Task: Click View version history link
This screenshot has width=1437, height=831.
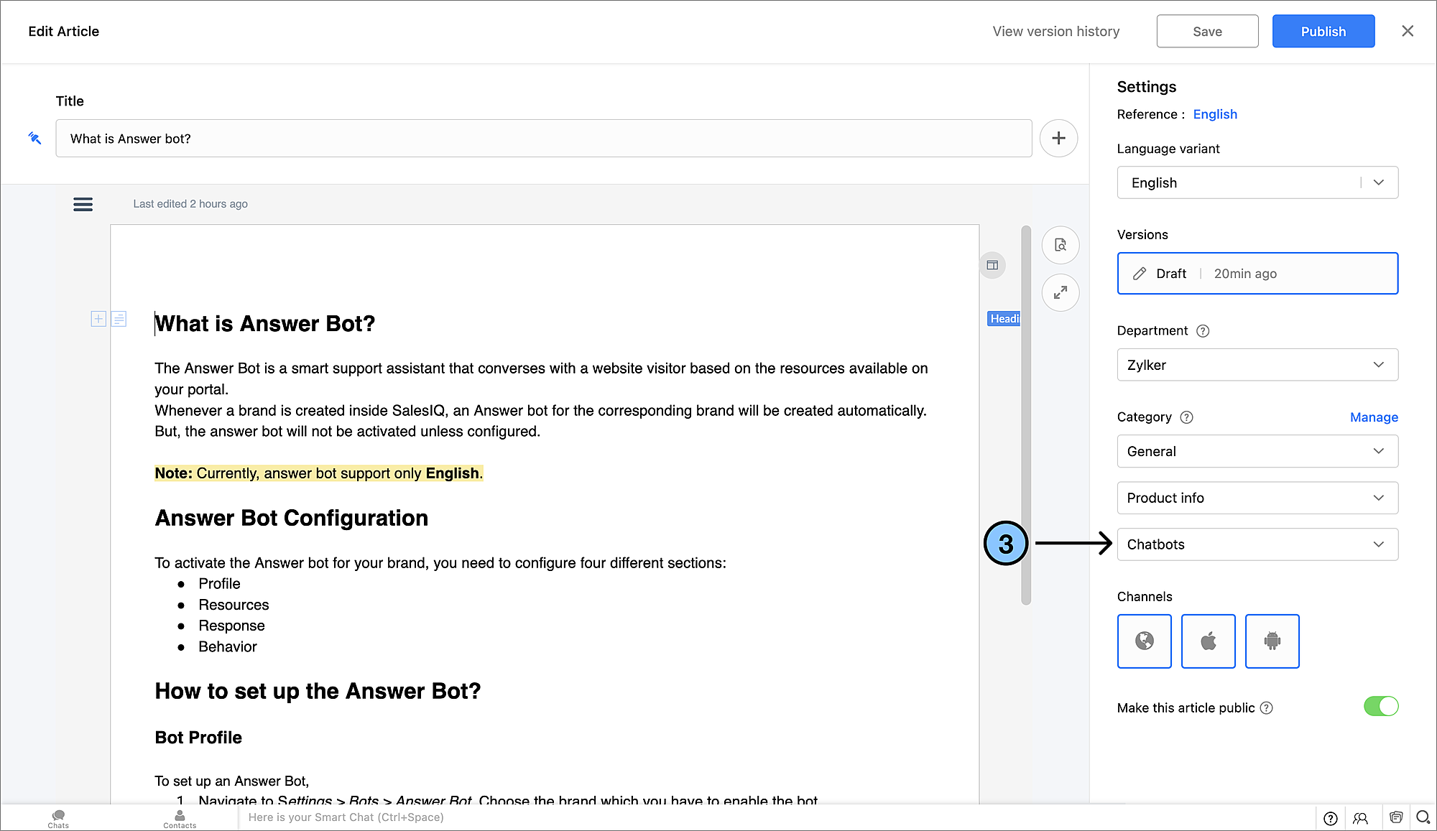Action: 1055,32
